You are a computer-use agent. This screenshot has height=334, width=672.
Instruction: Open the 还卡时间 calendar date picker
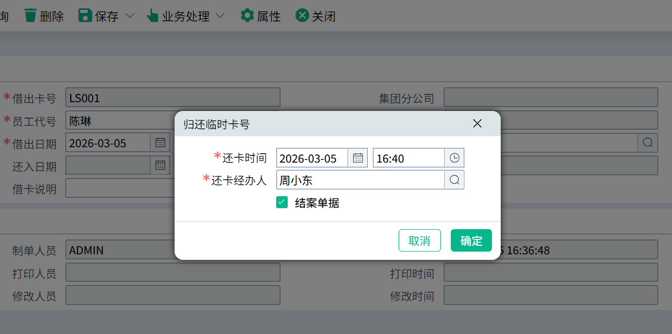click(358, 158)
